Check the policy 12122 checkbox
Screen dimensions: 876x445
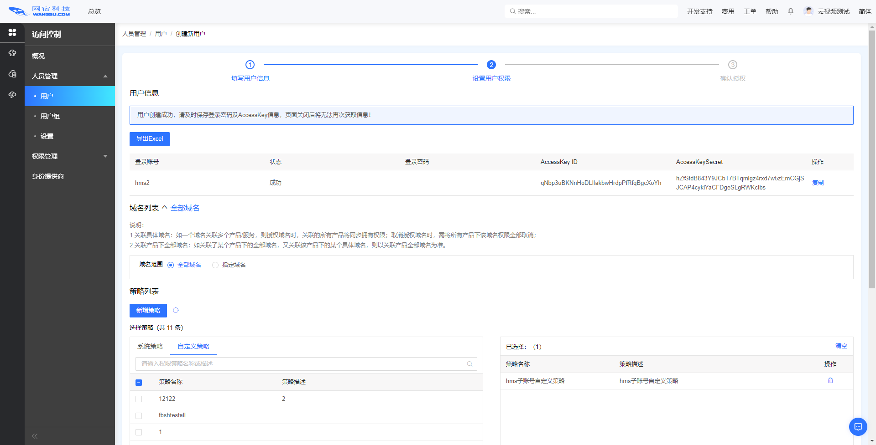(139, 399)
